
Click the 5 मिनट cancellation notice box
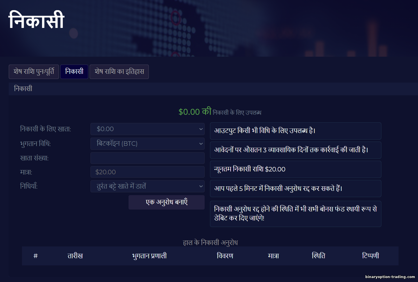tap(295, 188)
